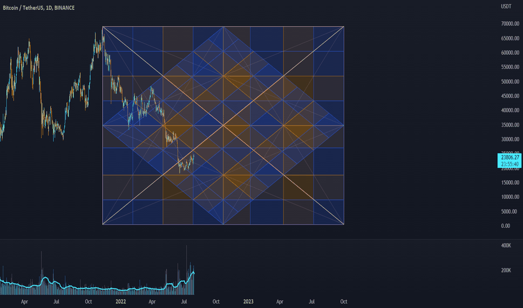Image resolution: width=523 pixels, height=308 pixels.
Task: Click the 55000.00 price axis label
Action: tap(510, 67)
